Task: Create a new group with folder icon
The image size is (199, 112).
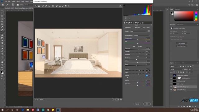Action: 190,106
